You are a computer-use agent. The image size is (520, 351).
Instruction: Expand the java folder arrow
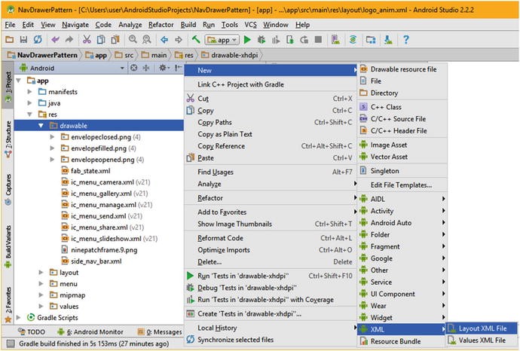click(x=30, y=103)
